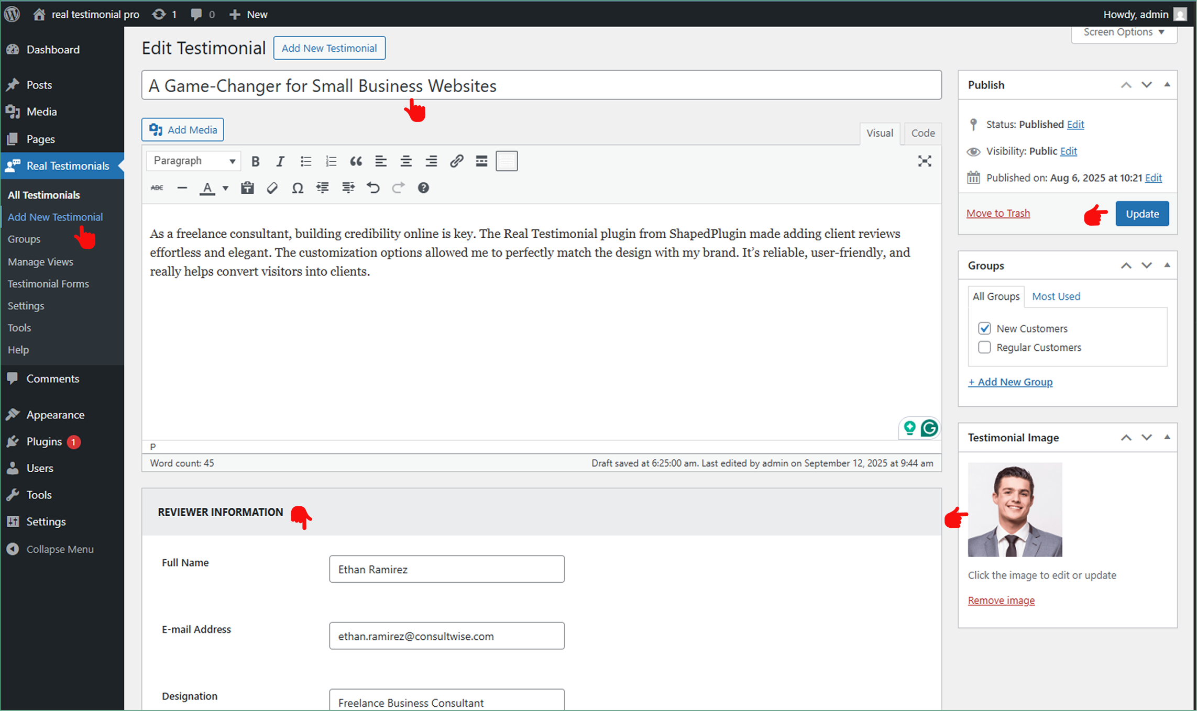The height and width of the screenshot is (711, 1197).
Task: Insert a numbered list
Action: (x=331, y=161)
